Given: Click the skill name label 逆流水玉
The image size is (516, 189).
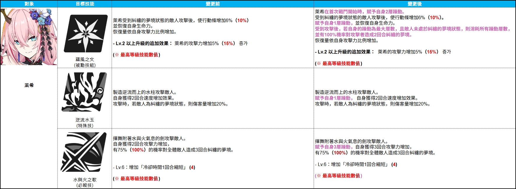Looking at the screenshot, I should [x=85, y=120].
